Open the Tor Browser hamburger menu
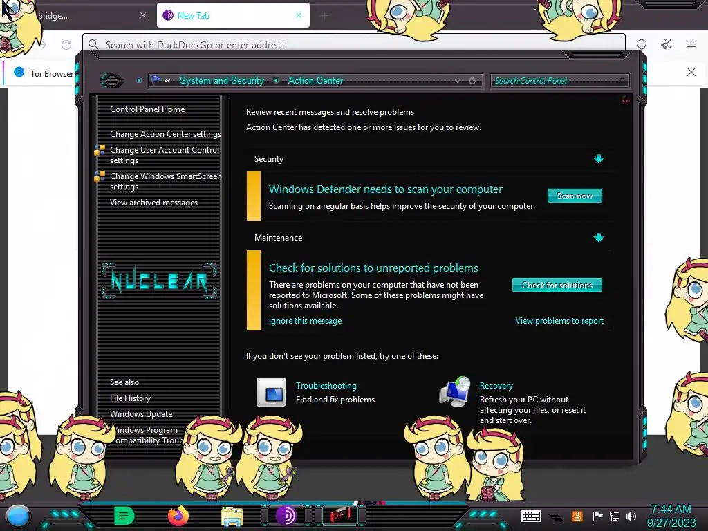Viewport: 708px width, 531px height. (691, 44)
